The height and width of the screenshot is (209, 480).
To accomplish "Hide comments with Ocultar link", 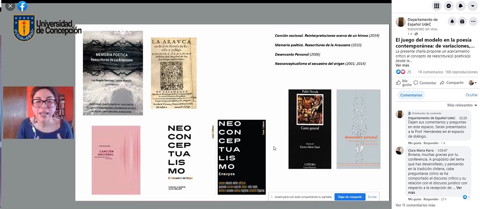I will [x=471, y=95].
